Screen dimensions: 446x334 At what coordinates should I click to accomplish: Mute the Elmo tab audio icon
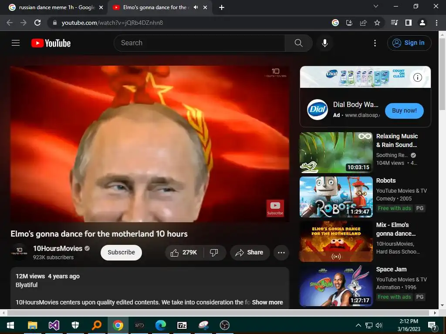196,7
